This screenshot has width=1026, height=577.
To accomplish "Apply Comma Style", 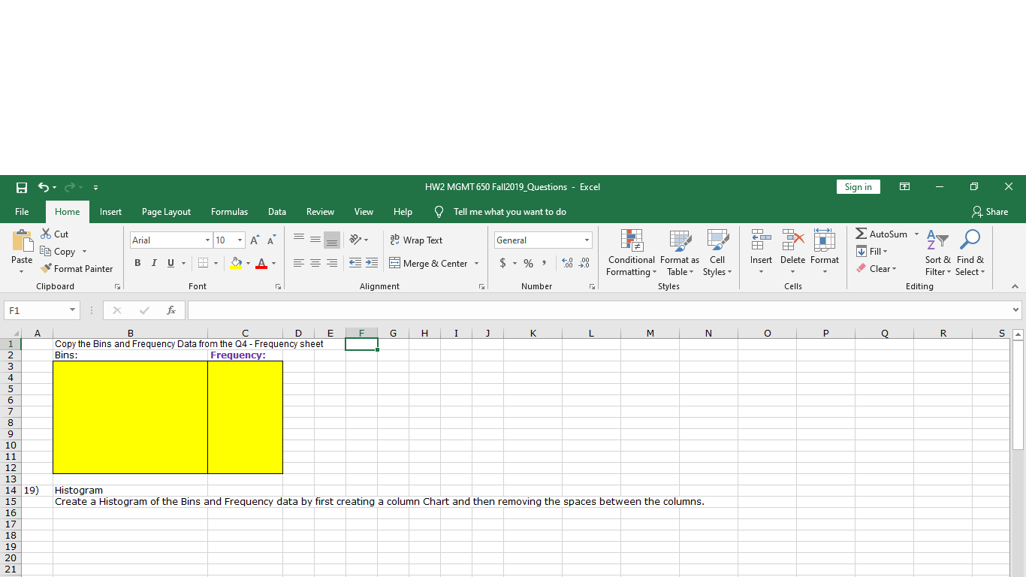I will [x=543, y=263].
